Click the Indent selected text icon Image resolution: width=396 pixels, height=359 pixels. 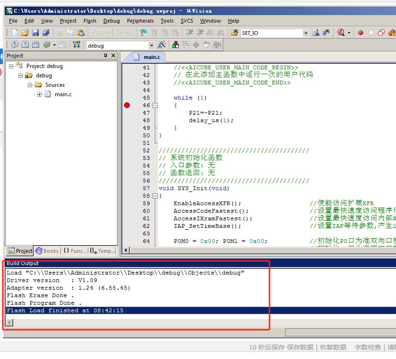pos(189,33)
